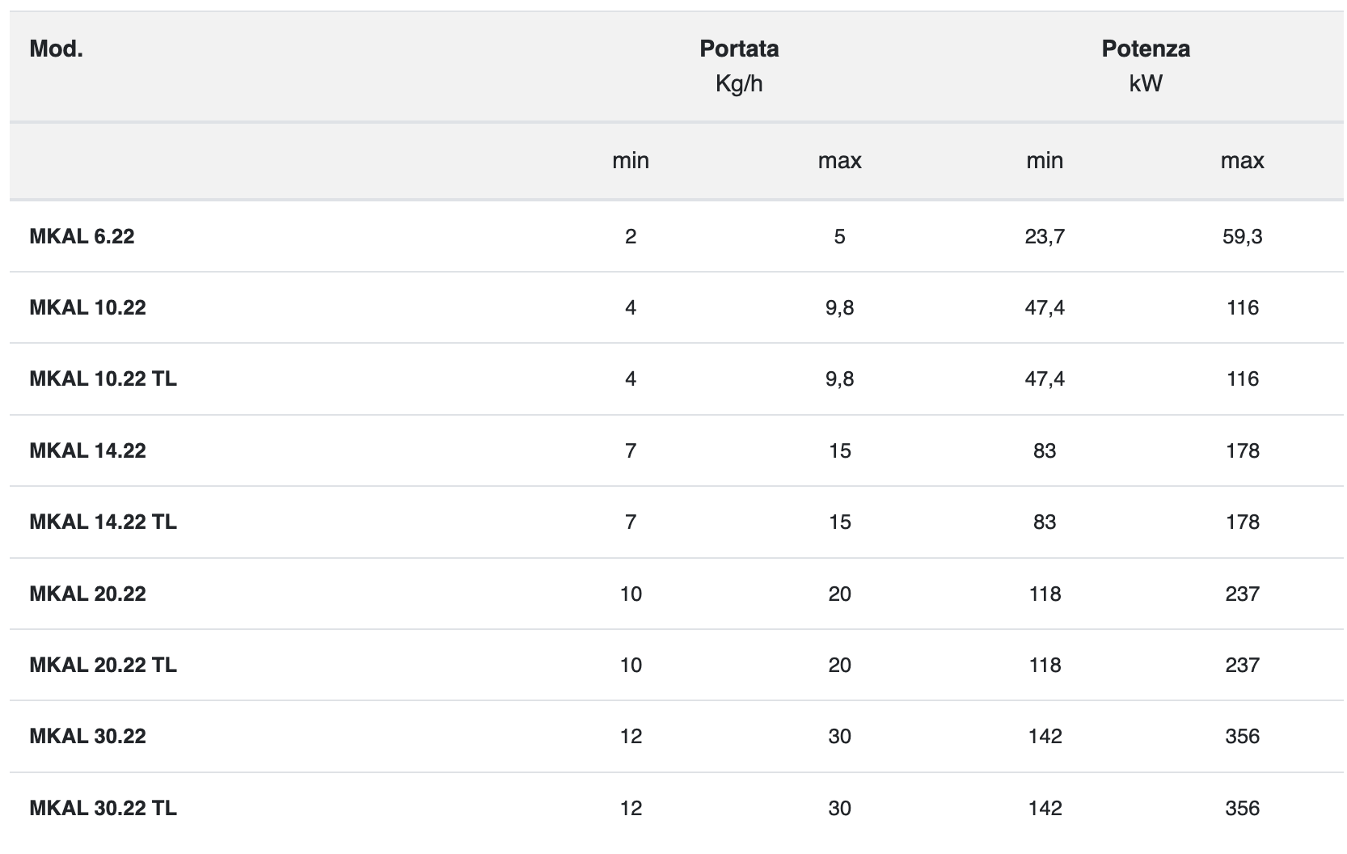Select the MKAL 14.22 row label

pos(87,450)
